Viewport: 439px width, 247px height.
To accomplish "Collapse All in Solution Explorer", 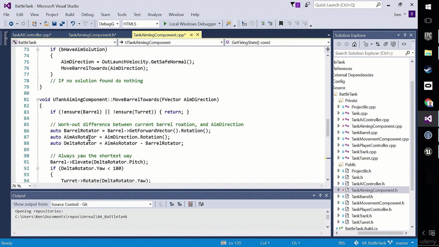I will (385, 44).
